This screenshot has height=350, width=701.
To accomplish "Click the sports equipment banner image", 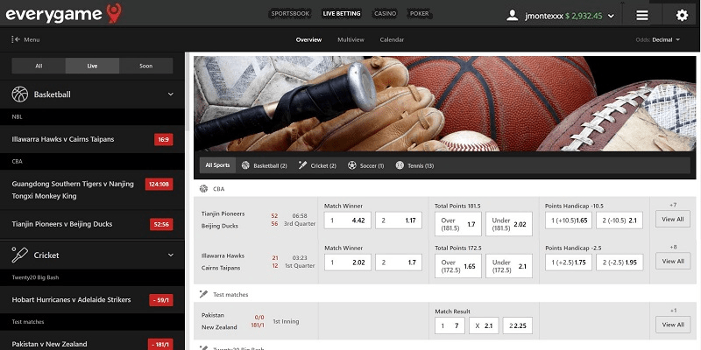I will (x=445, y=103).
